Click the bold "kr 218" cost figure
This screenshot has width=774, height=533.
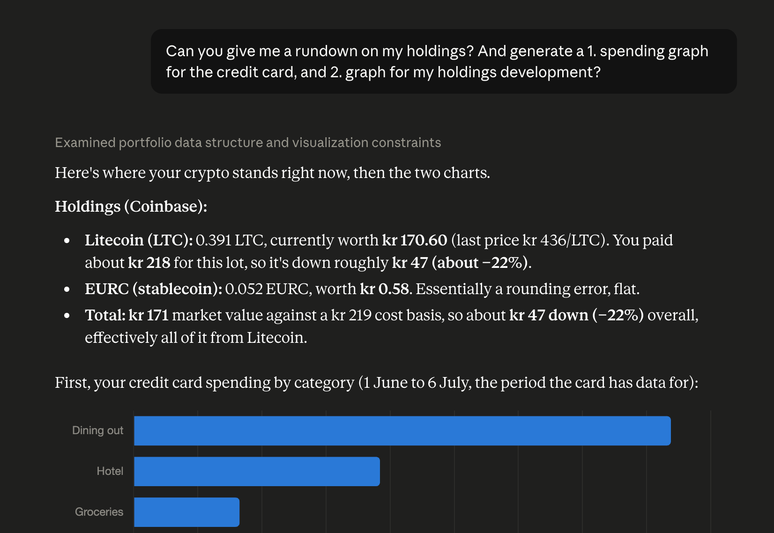point(149,263)
